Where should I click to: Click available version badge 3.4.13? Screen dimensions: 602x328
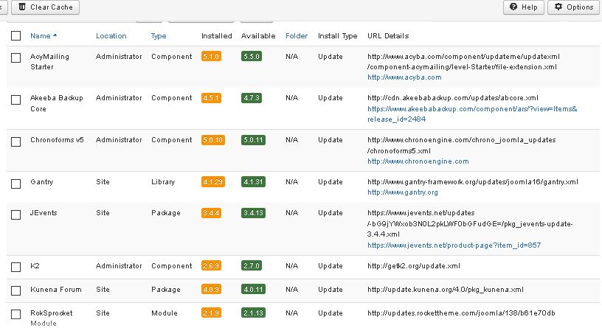(x=253, y=213)
